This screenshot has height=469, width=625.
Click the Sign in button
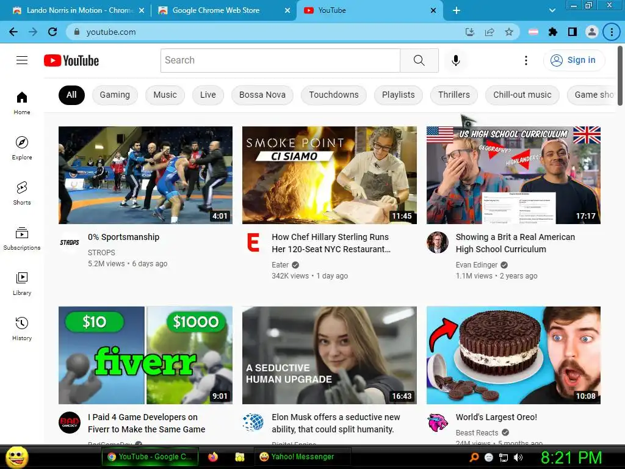[574, 60]
